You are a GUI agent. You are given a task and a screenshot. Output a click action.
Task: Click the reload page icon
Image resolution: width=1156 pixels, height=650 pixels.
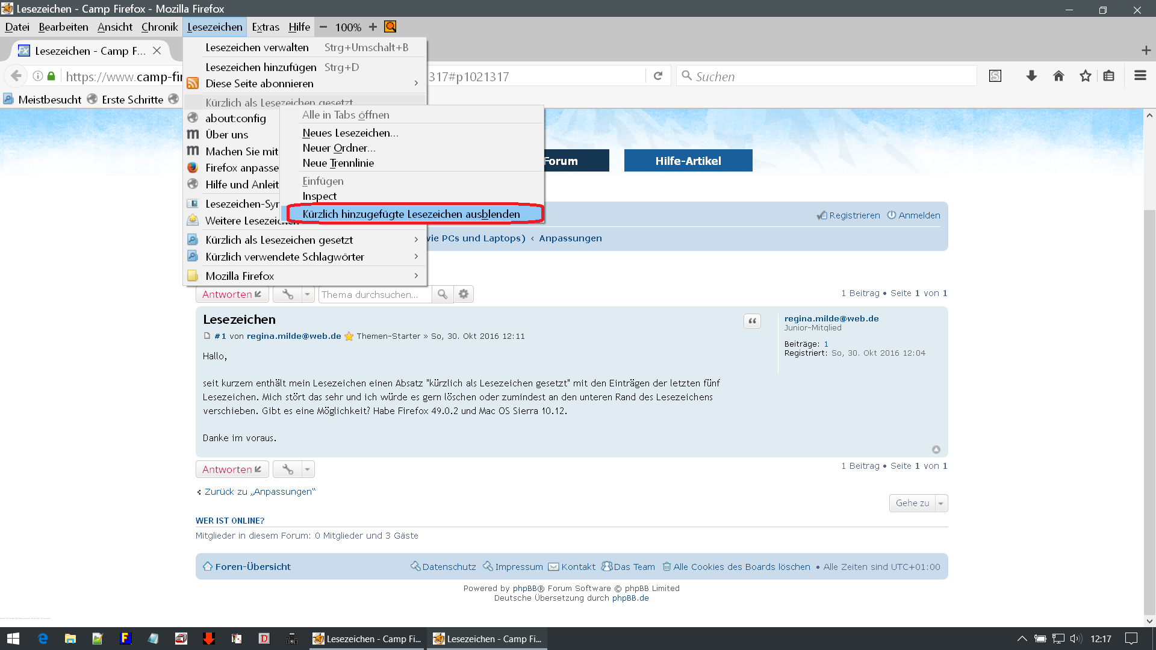pyautogui.click(x=658, y=76)
